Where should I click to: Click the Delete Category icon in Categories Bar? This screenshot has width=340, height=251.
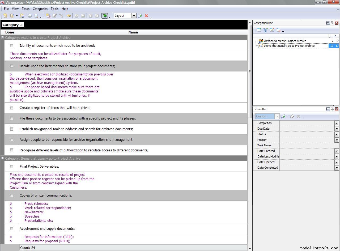click(278, 30)
